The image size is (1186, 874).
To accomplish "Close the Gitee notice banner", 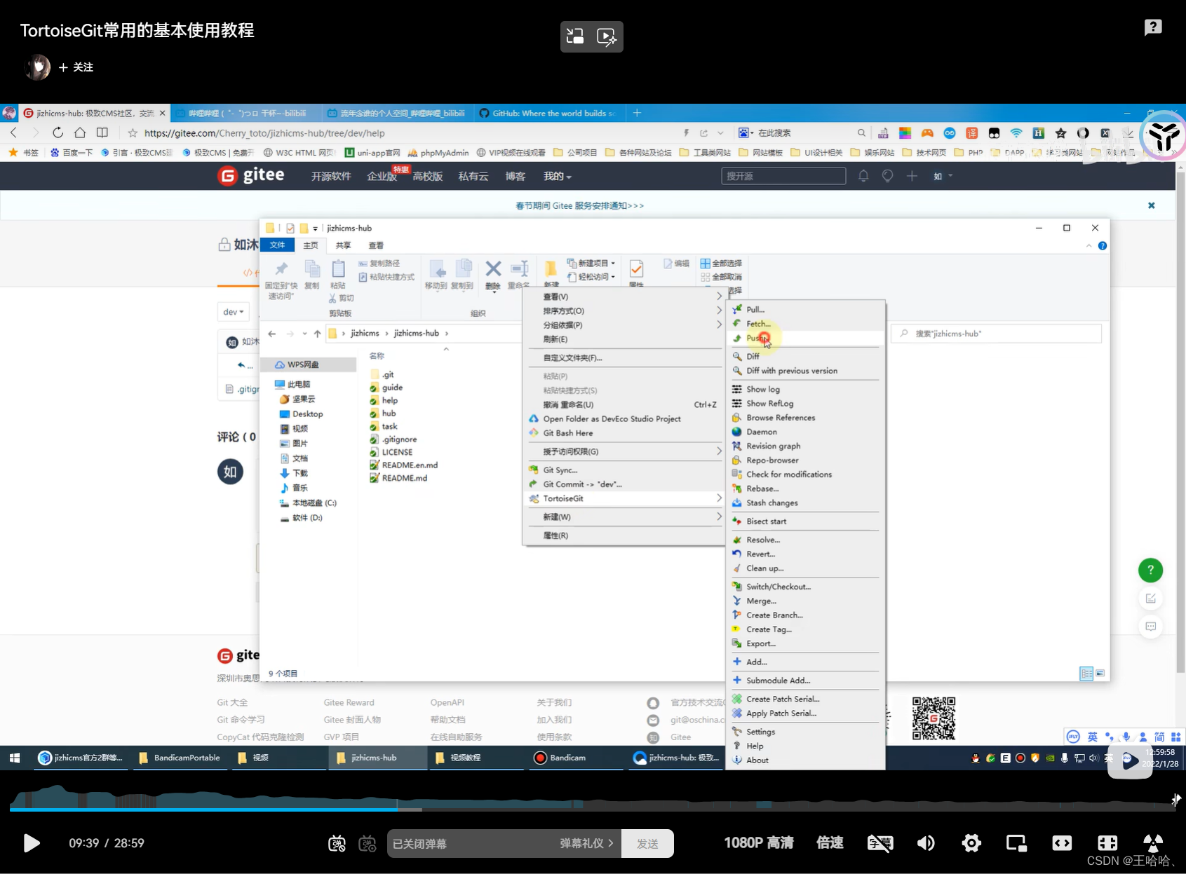I will click(1151, 205).
